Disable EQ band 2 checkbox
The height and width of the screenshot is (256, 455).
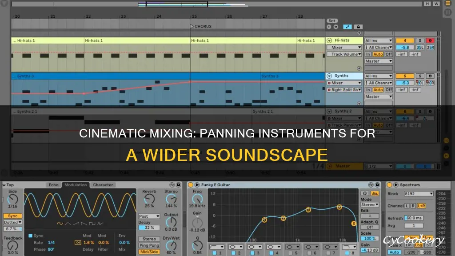(233, 253)
